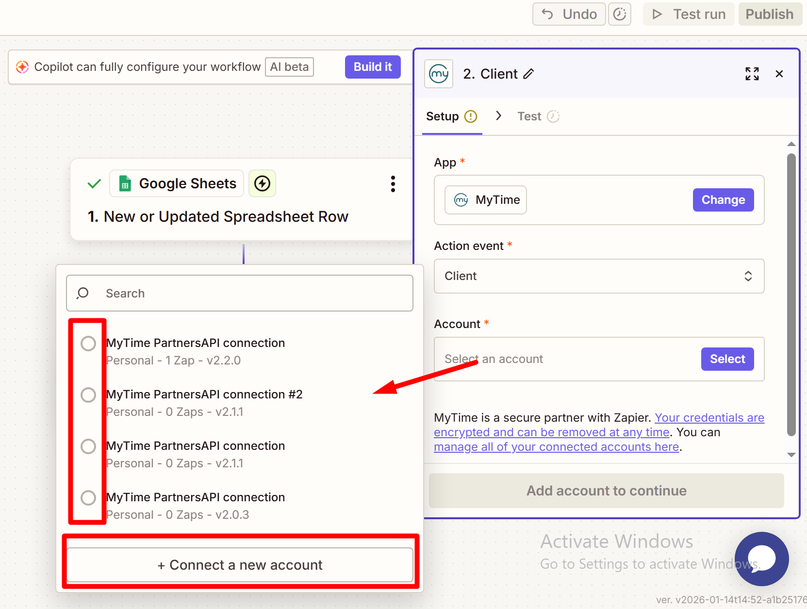Rename step with the pencil icon
807x609 pixels.
coord(529,74)
